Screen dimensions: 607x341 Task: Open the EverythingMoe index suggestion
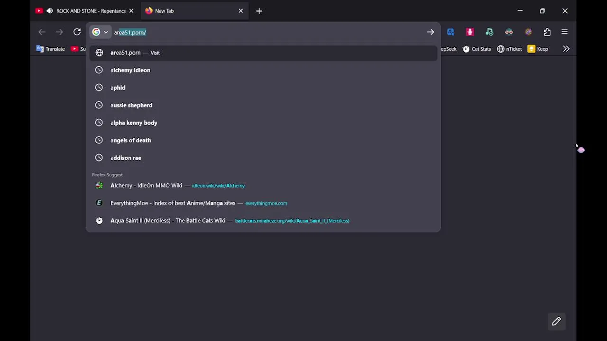point(263,203)
